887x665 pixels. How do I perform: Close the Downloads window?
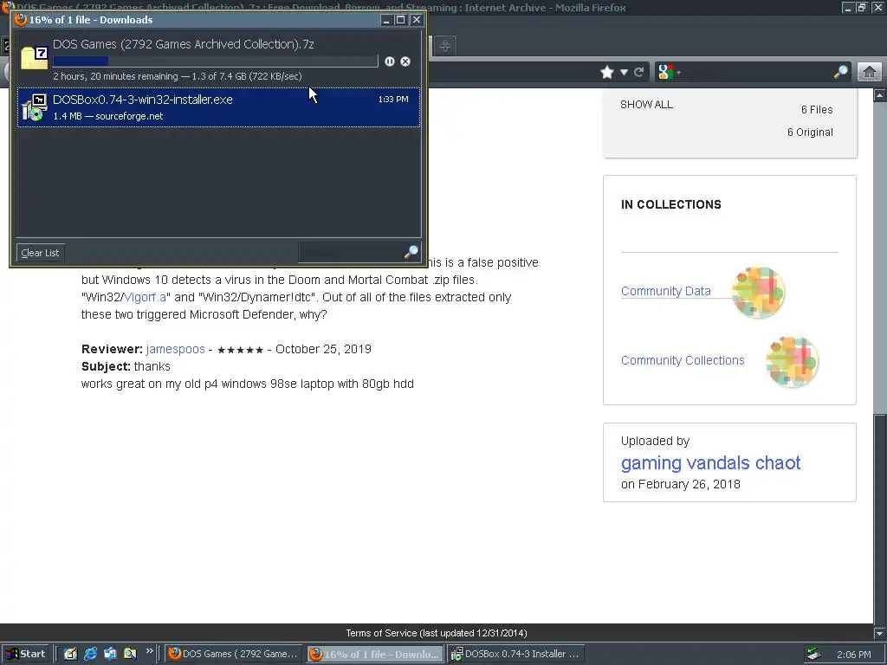coord(417,20)
